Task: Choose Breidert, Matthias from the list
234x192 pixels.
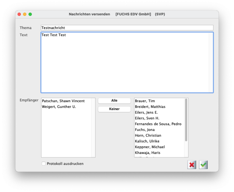Action: tap(150, 107)
